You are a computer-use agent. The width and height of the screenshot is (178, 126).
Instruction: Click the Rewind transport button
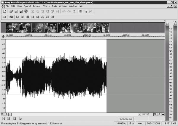pos(42,17)
